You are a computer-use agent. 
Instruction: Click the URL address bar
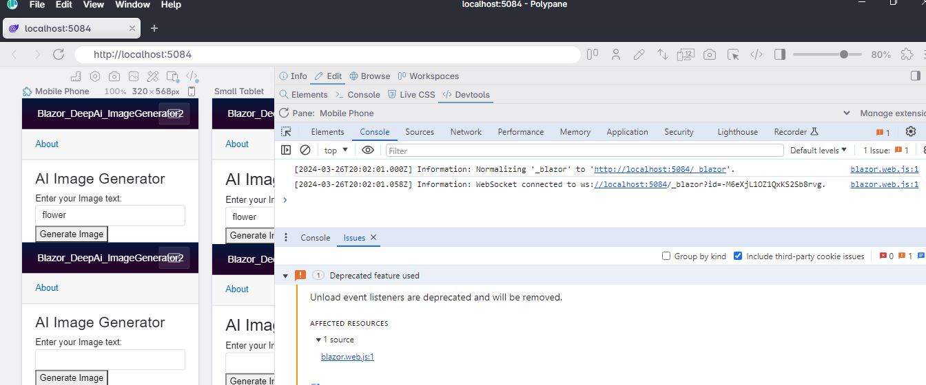tap(327, 54)
